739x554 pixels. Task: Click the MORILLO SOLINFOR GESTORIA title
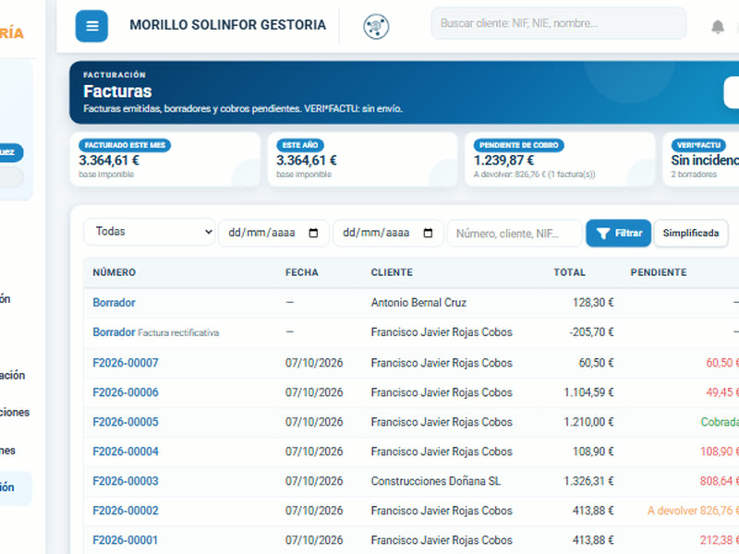click(x=227, y=25)
